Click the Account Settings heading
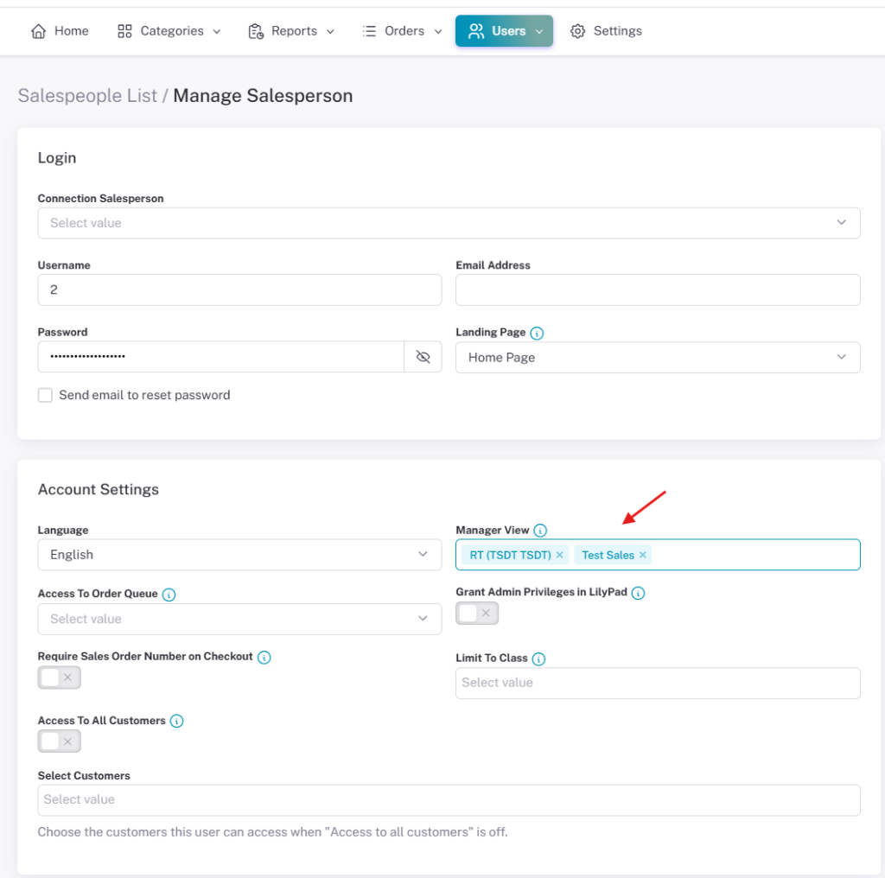 click(99, 489)
